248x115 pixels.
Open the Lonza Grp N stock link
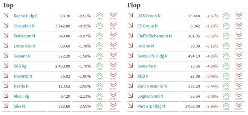(x=25, y=46)
